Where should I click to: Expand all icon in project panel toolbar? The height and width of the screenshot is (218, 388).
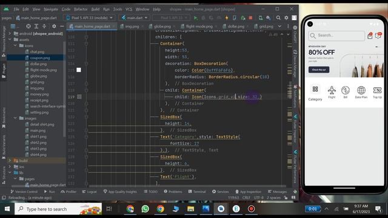pos(36,26)
